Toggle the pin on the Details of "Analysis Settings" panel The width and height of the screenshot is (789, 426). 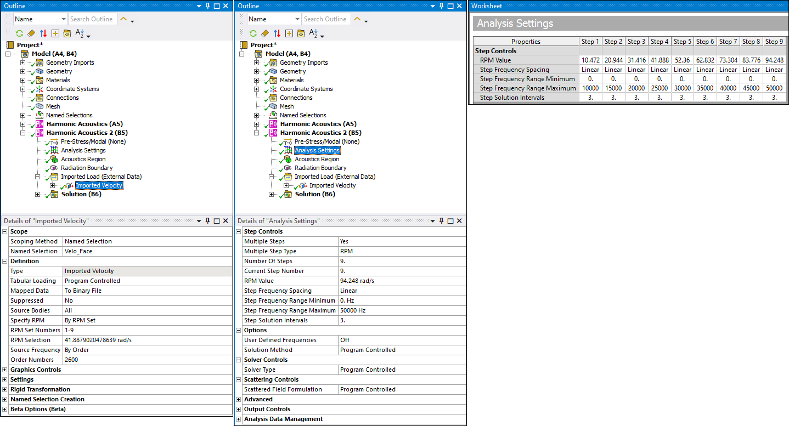(441, 221)
